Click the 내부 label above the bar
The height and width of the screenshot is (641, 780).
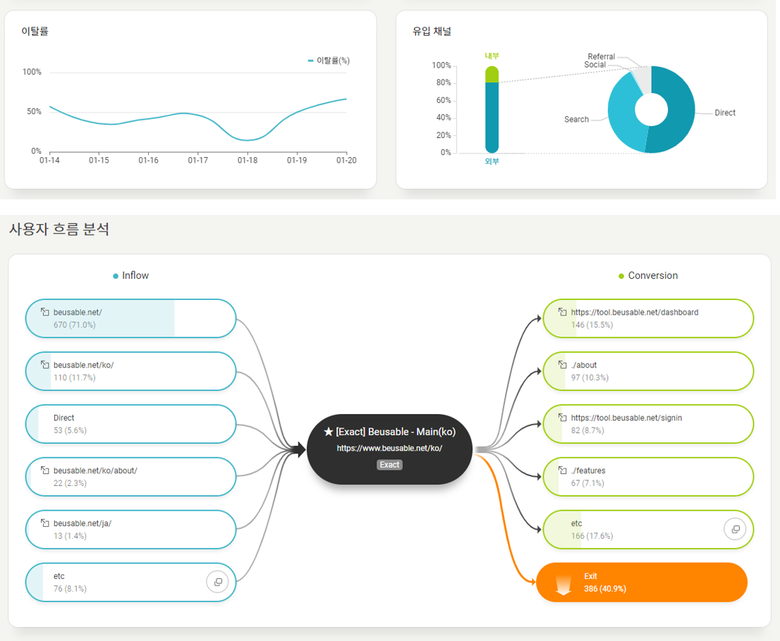click(x=492, y=56)
